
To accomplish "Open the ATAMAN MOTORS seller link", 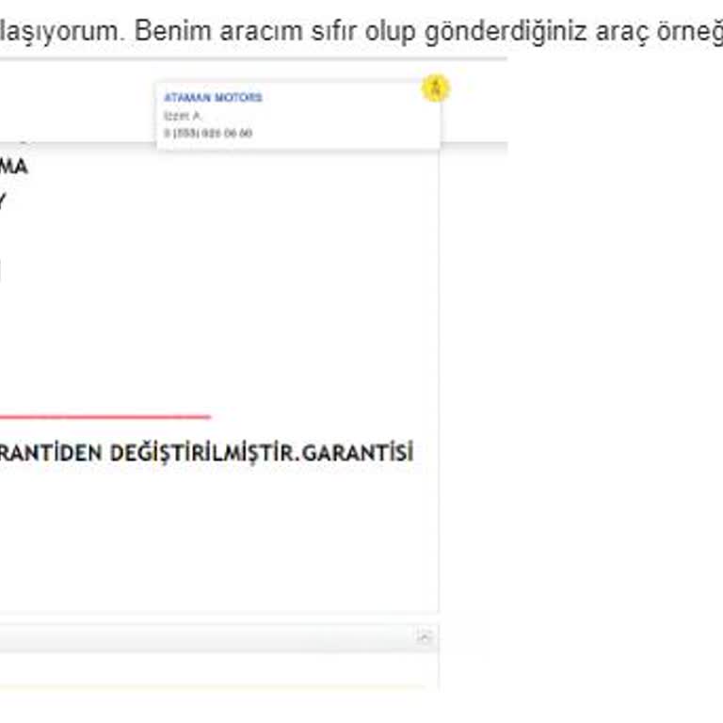I will (213, 97).
